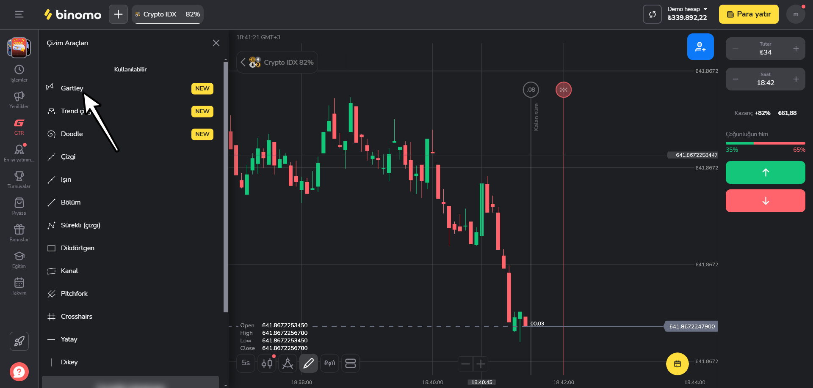Open Yenilikler news section
The image size is (813, 388).
click(x=19, y=100)
